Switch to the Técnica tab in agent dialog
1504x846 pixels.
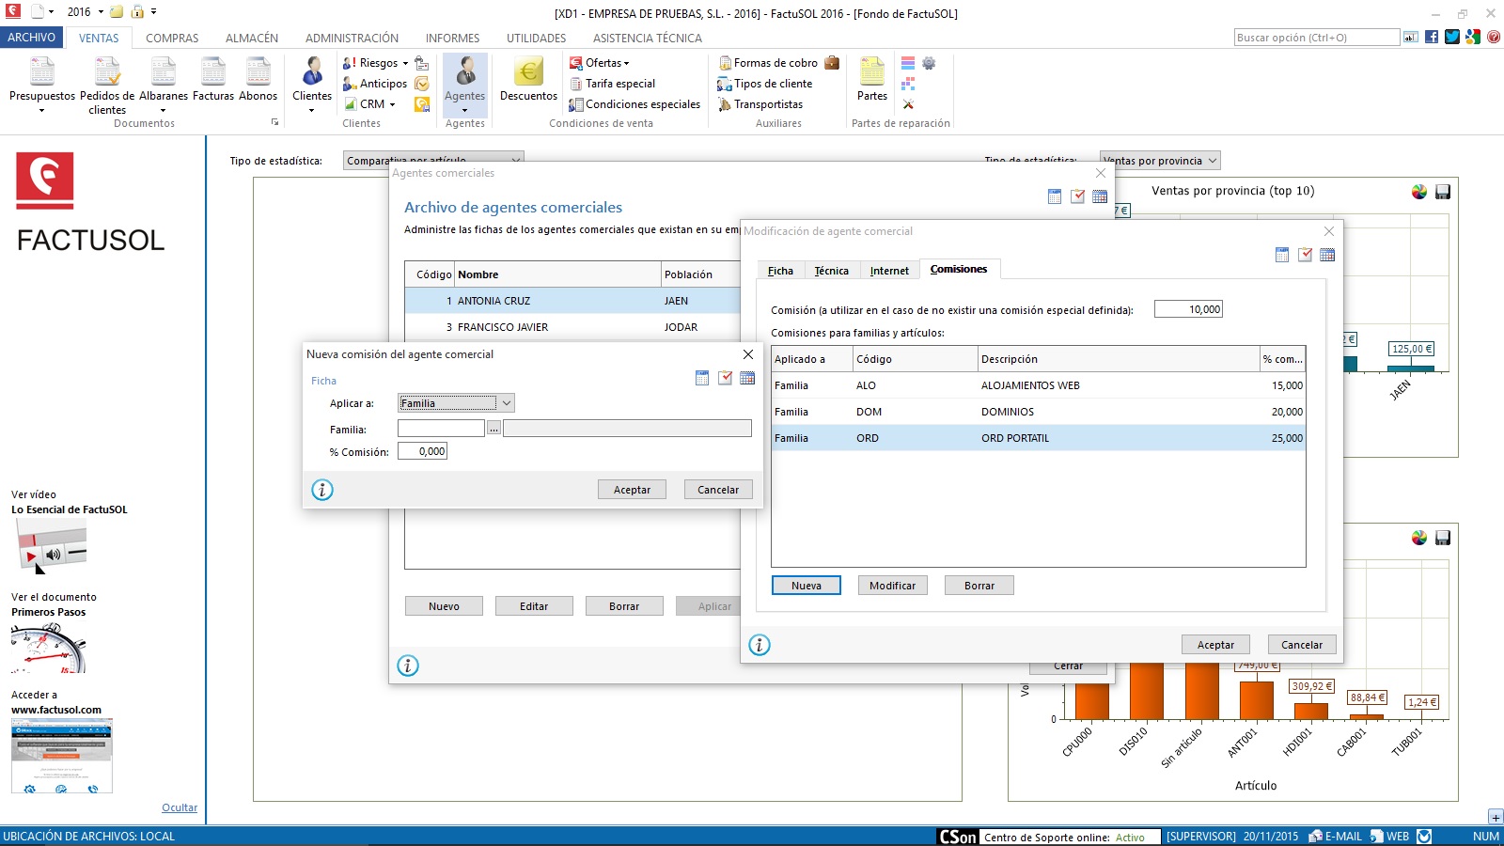tap(831, 271)
